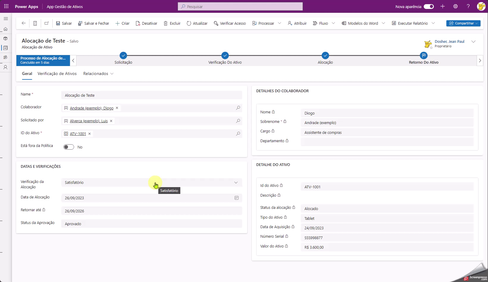This screenshot has height=282, width=488.
Task: Toggle the Nova aparência switch
Action: (x=428, y=6)
